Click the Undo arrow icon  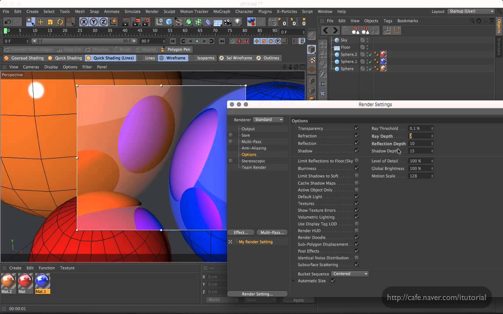click(8, 22)
